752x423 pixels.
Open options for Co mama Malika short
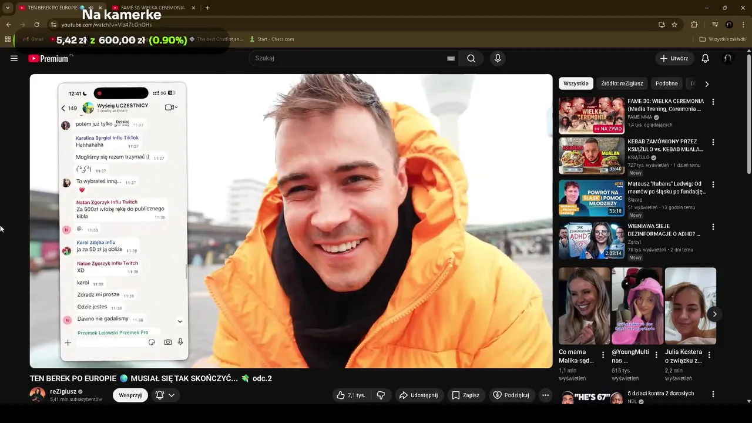[603, 355]
